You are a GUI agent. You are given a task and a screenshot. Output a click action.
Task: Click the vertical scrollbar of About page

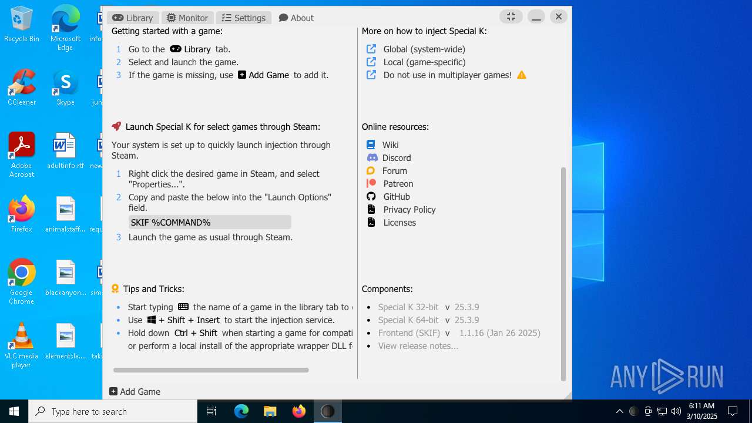563,274
